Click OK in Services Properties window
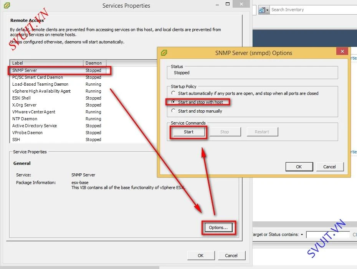Image resolution: width=357 pixels, height=269 pixels. pos(201,256)
